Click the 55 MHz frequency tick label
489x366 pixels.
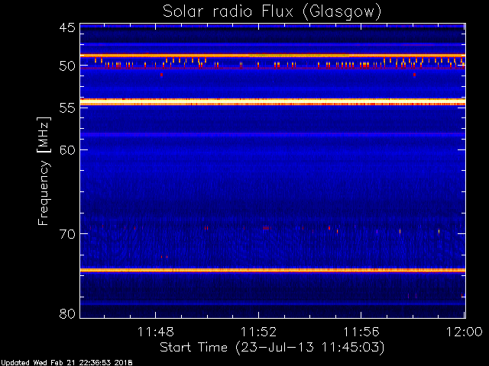pyautogui.click(x=66, y=109)
